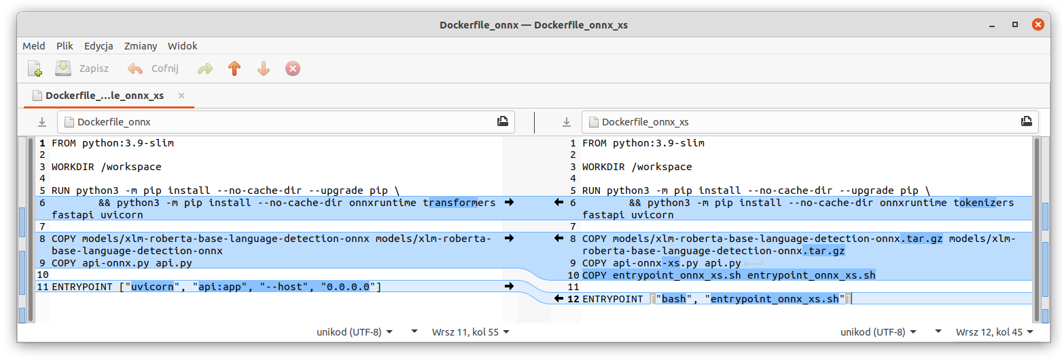Click the Cofnij button label

tap(164, 68)
